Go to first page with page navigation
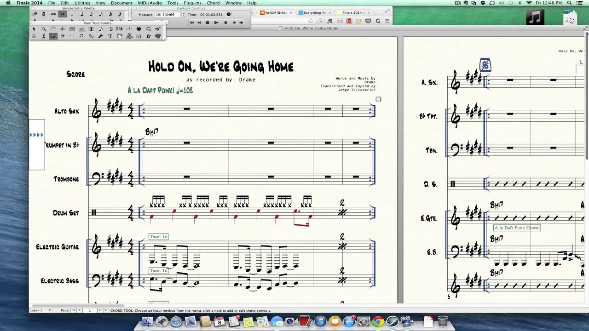The width and height of the screenshot is (589, 331). (x=74, y=310)
